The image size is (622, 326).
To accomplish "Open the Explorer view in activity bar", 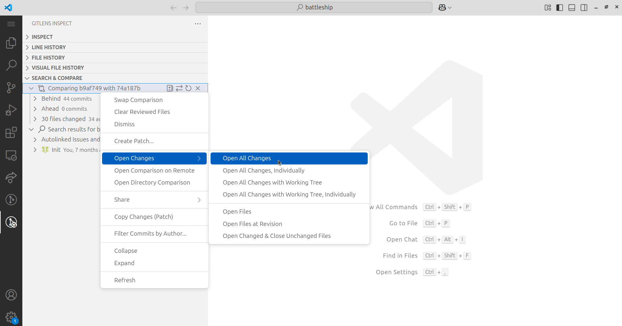I will [11, 43].
